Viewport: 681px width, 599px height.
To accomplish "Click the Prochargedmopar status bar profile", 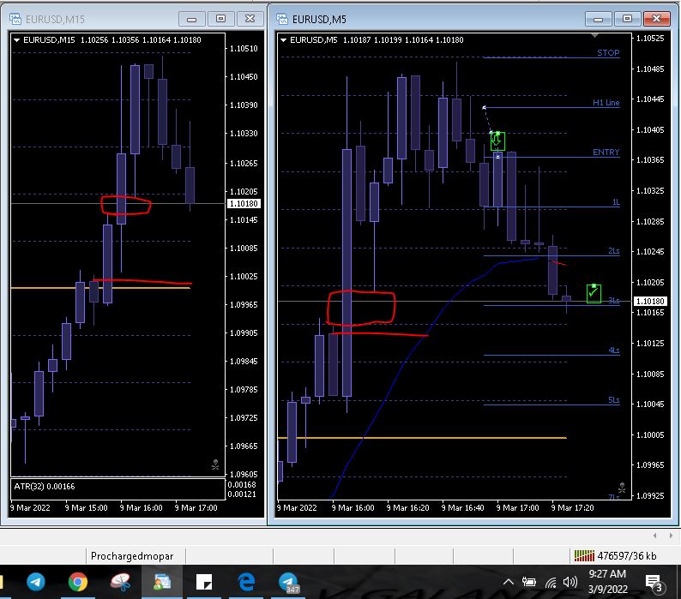I will point(132,556).
